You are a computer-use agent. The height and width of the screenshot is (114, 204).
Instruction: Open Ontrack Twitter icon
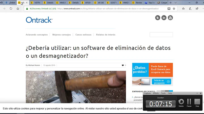click(158, 17)
